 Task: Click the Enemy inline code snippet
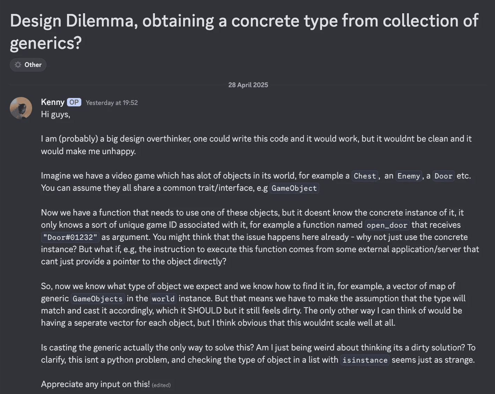tap(409, 176)
